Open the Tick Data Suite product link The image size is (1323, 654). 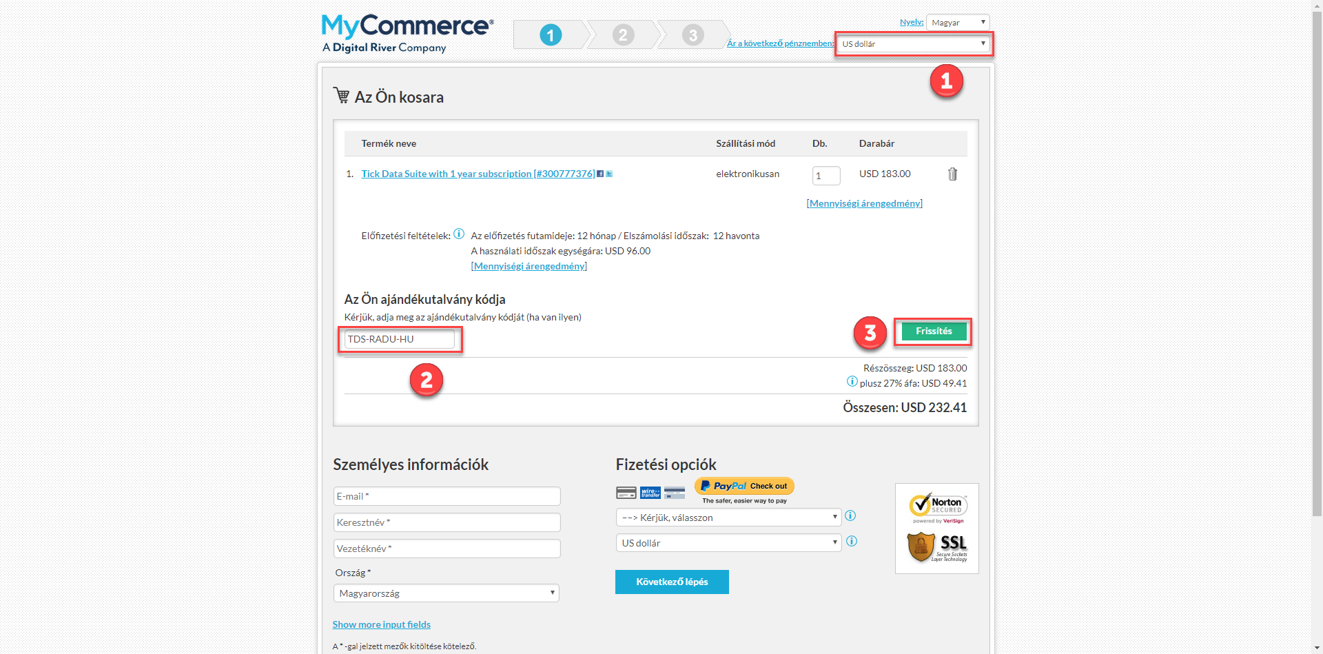coord(478,174)
